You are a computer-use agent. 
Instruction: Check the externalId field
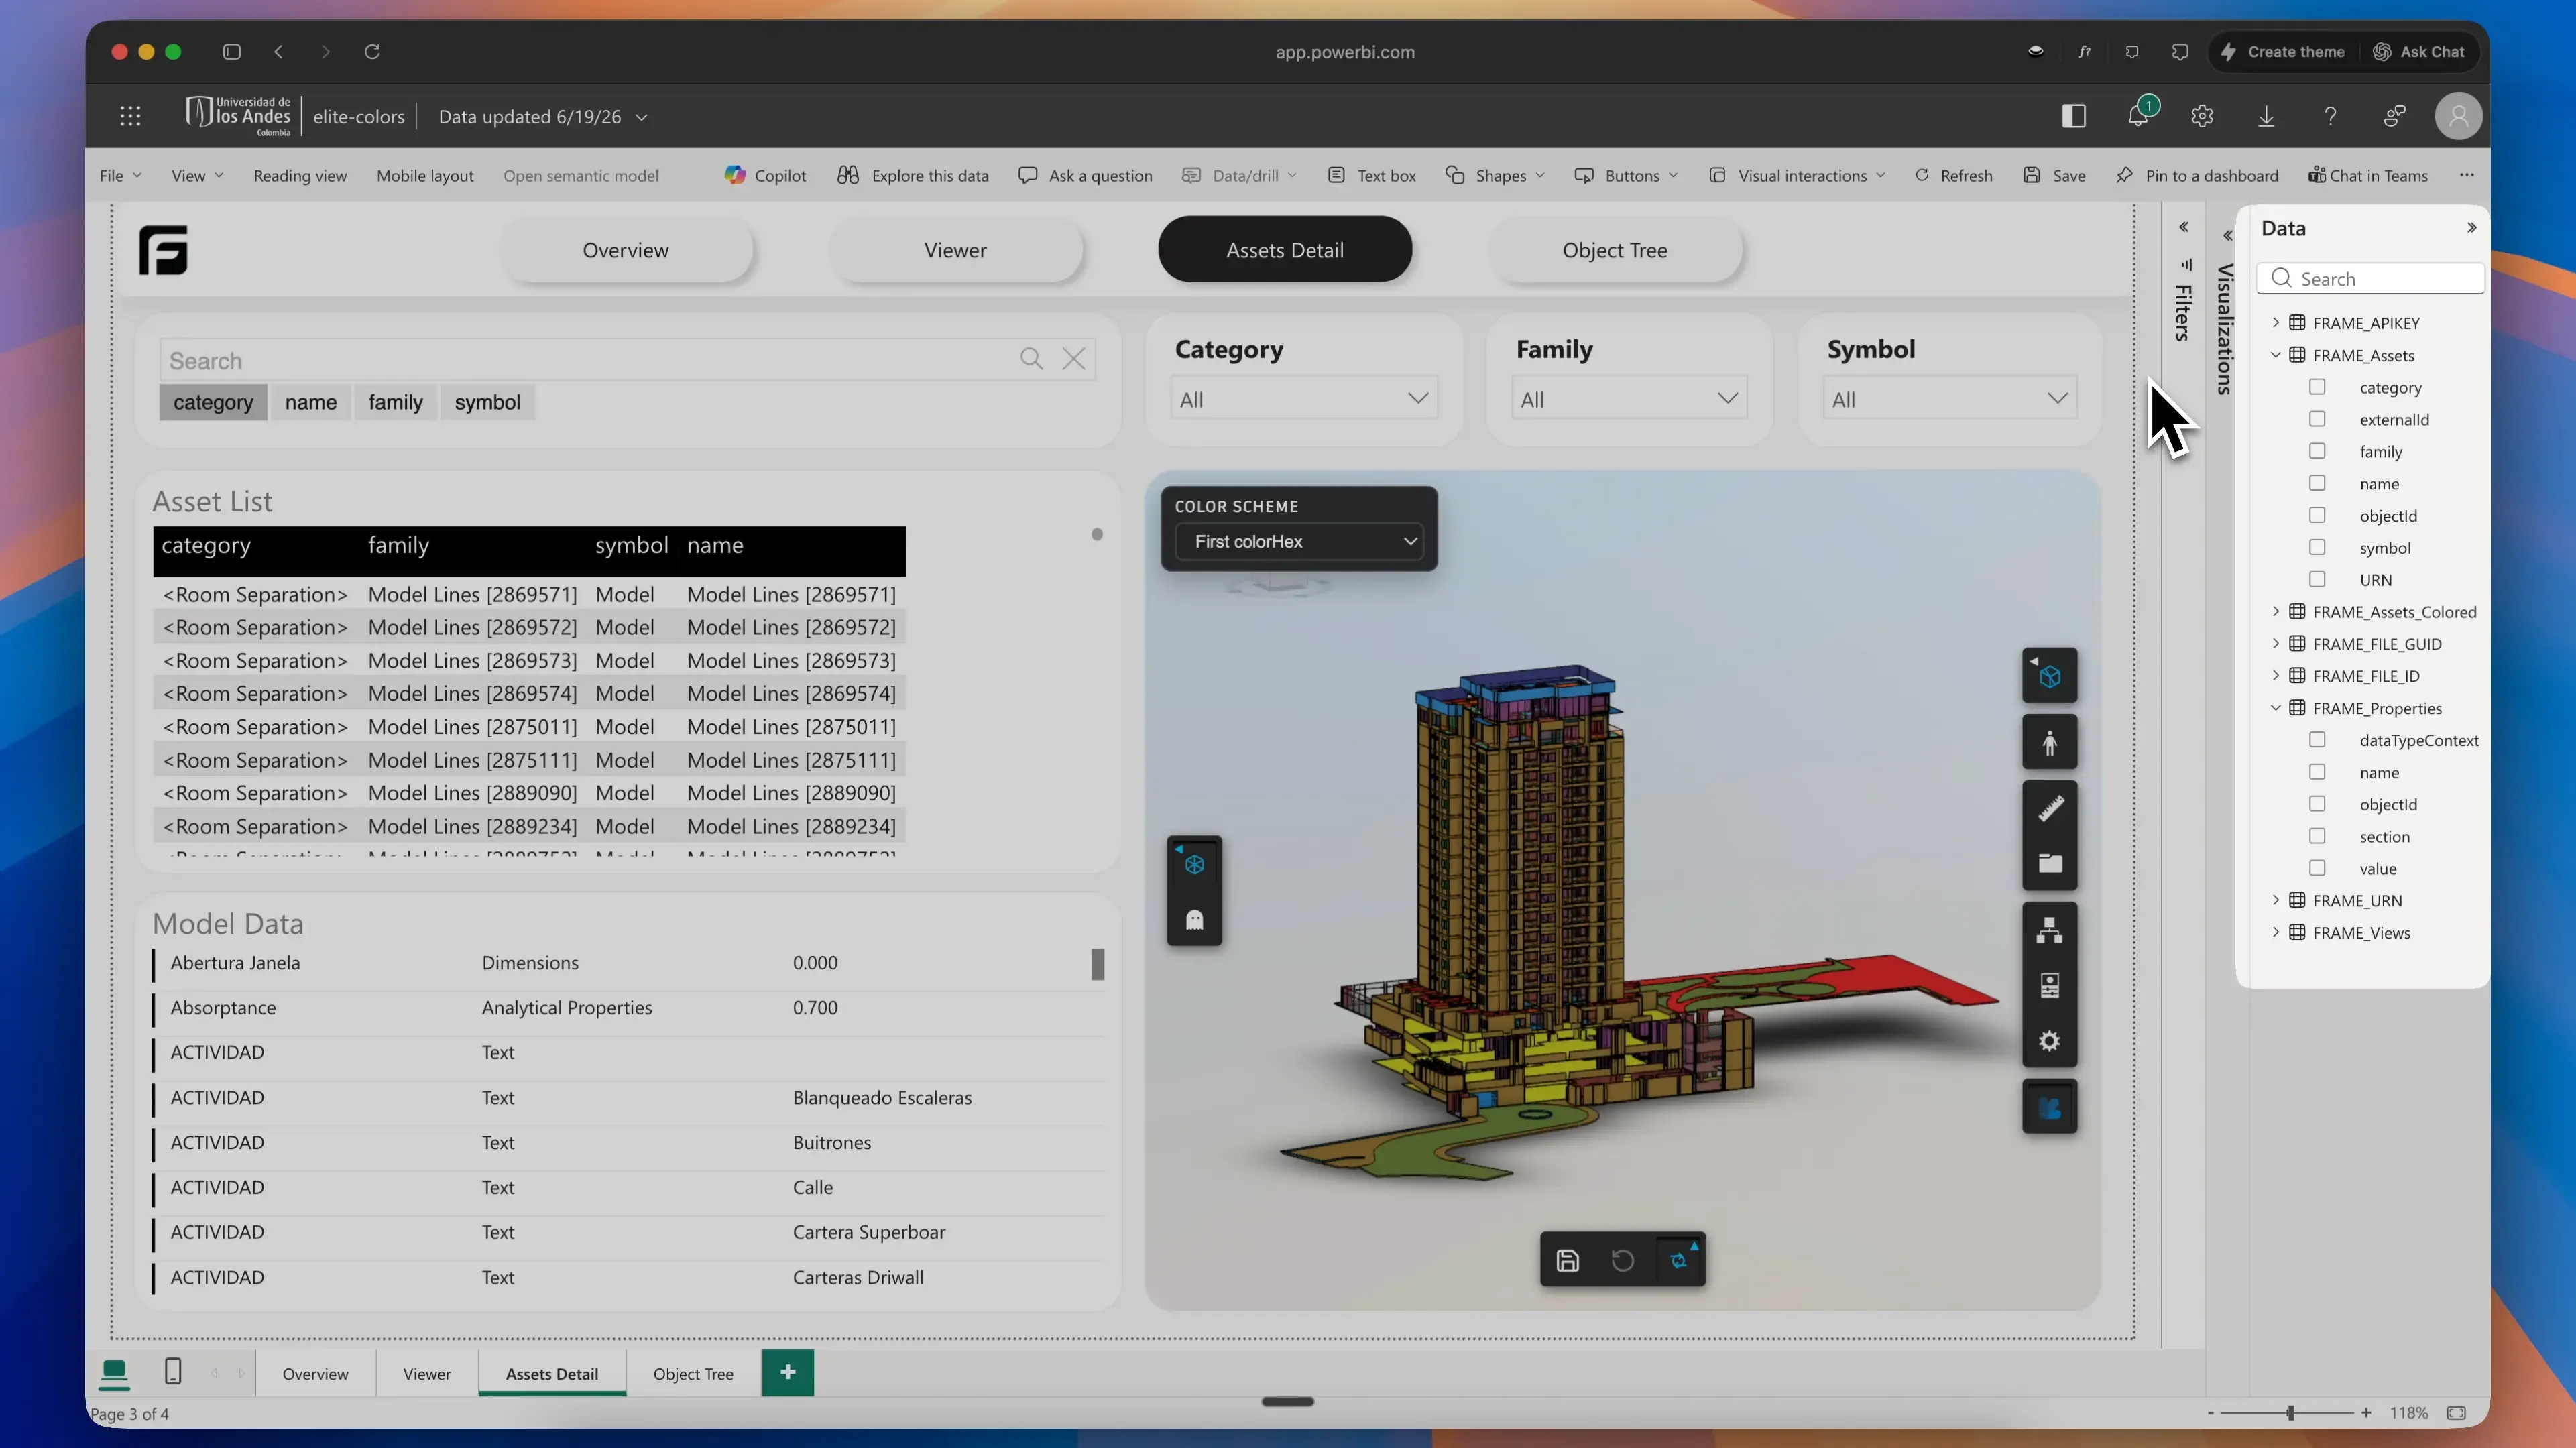(x=2316, y=419)
